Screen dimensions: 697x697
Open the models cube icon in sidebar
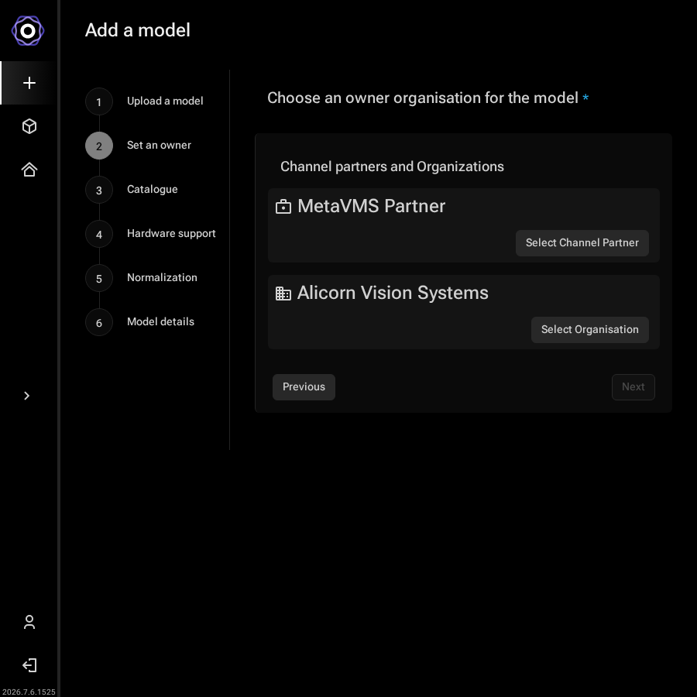click(x=29, y=126)
